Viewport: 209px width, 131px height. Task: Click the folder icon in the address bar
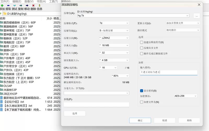tap(5, 14)
